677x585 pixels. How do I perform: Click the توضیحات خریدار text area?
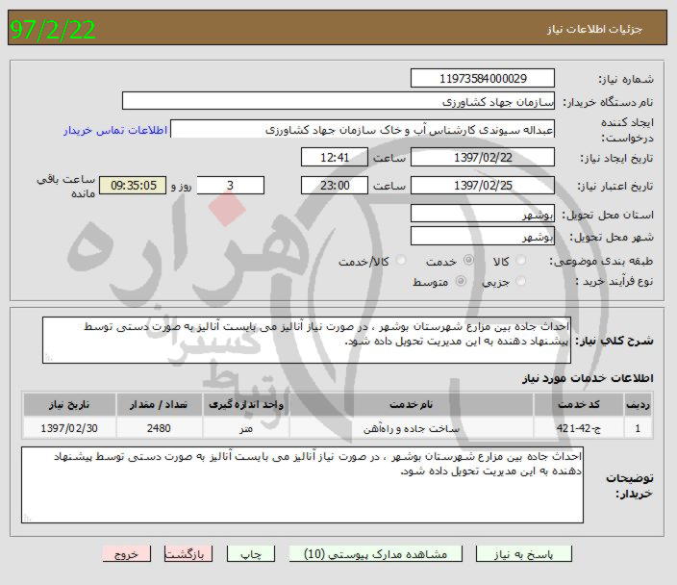(302, 485)
